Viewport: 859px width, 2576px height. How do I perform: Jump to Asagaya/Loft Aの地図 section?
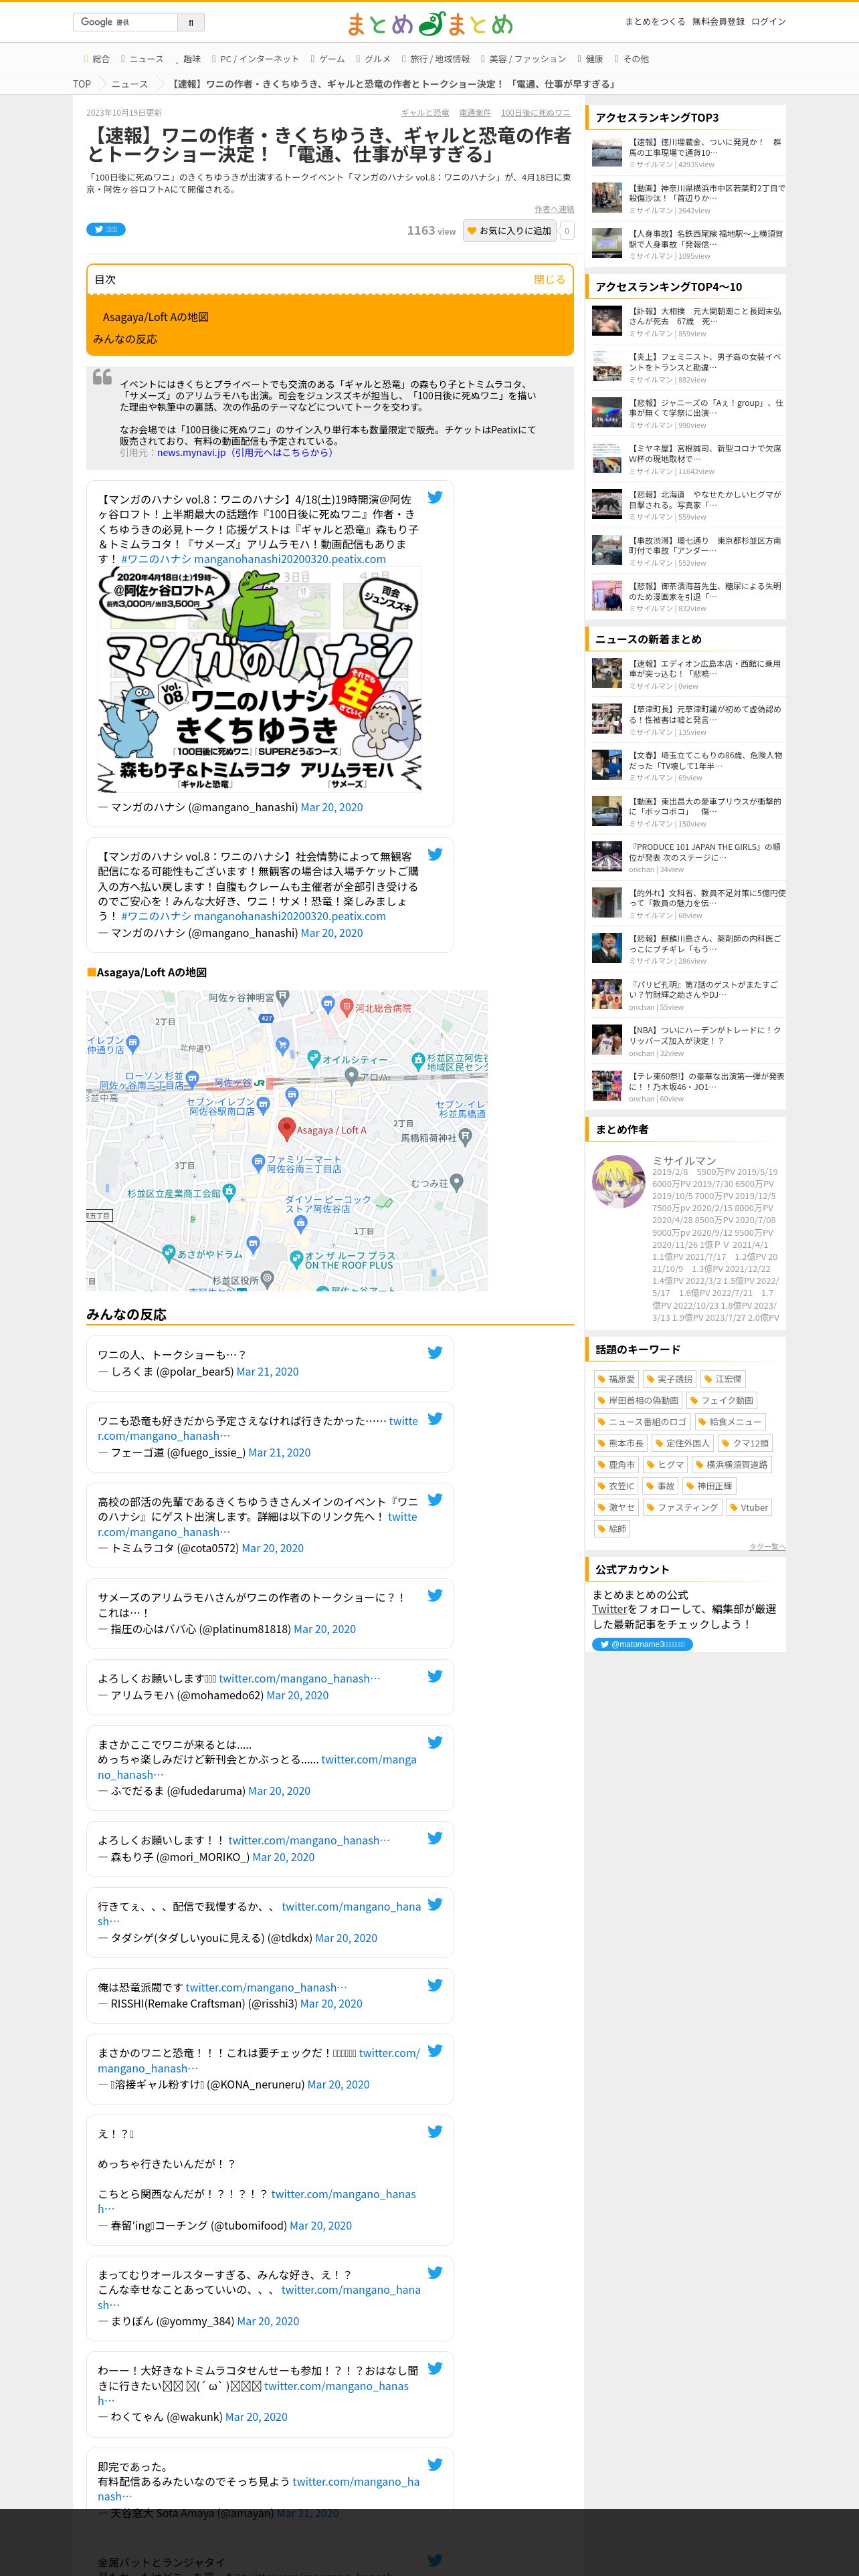[155, 317]
